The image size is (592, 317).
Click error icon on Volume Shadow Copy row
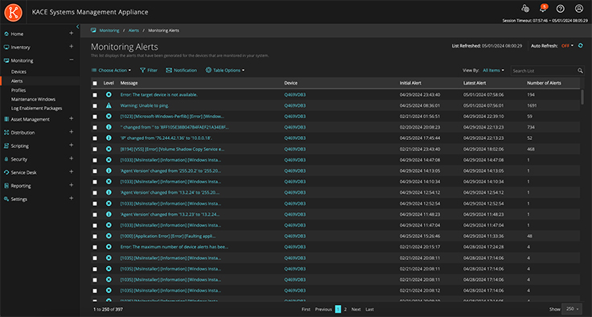(109, 149)
